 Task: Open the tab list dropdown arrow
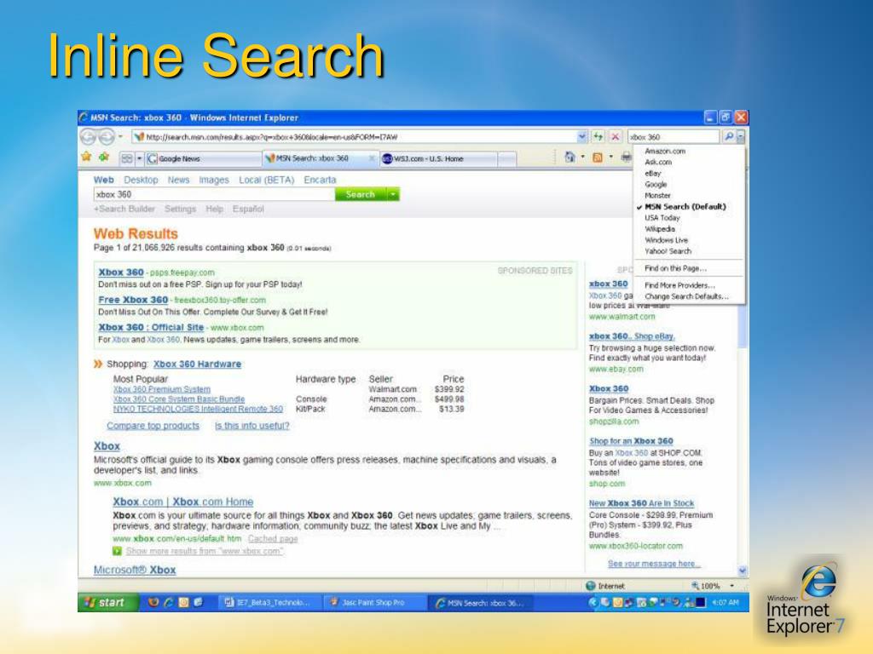139,158
